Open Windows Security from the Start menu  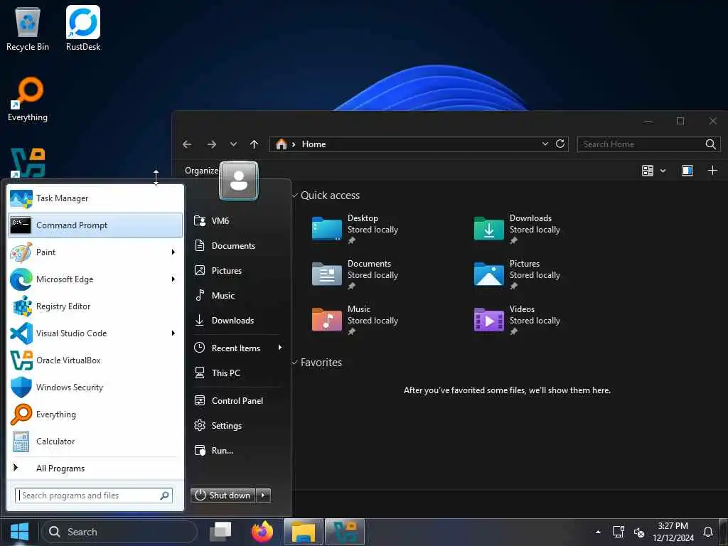(95, 387)
